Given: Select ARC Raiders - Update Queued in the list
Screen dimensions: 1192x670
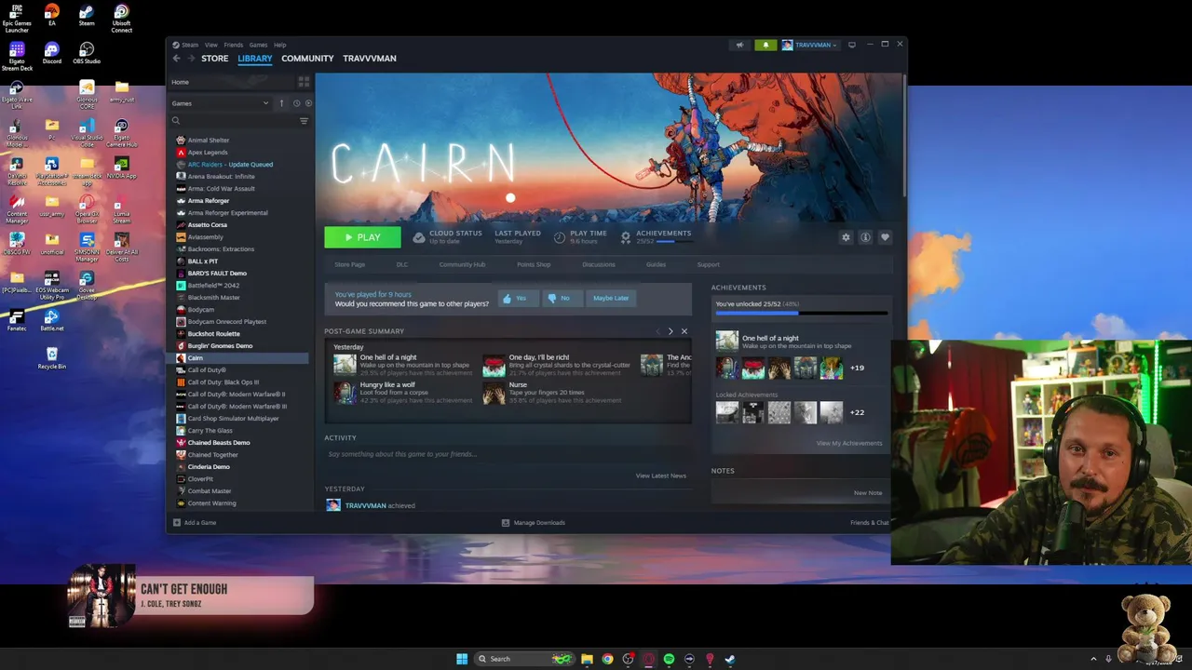Looking at the screenshot, I should [x=230, y=165].
